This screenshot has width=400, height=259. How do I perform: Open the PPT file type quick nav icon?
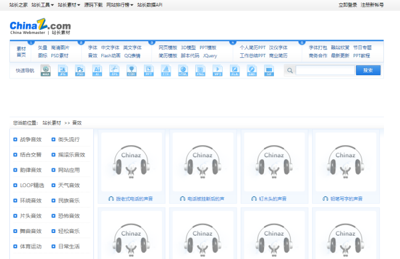[x=149, y=71]
